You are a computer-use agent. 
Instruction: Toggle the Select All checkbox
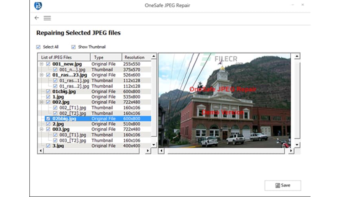click(38, 47)
